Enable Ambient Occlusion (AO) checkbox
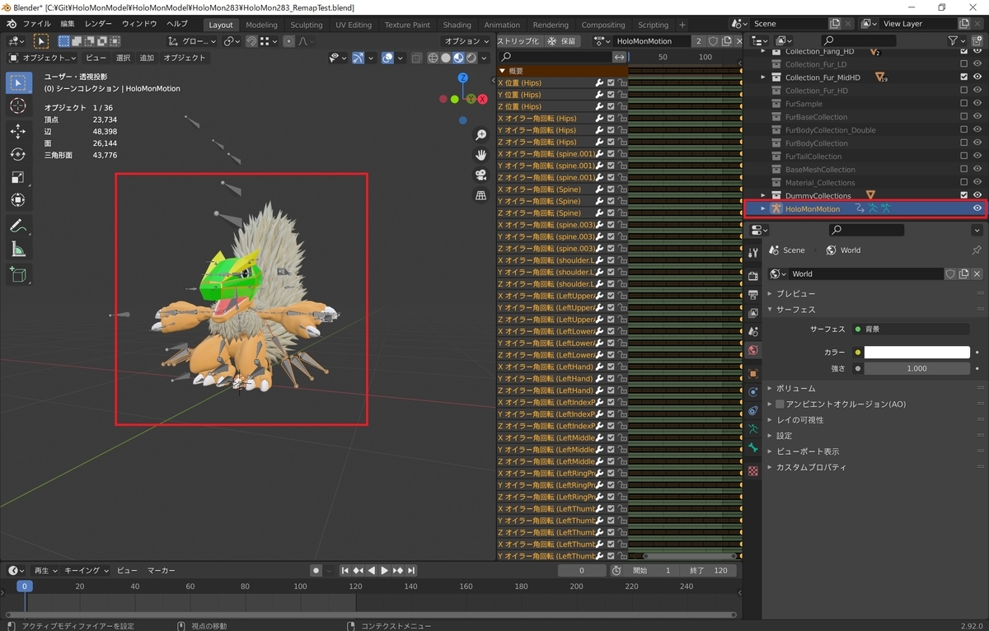 (x=780, y=404)
